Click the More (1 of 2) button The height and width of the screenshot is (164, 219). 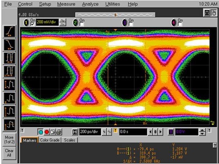[x=9, y=140]
